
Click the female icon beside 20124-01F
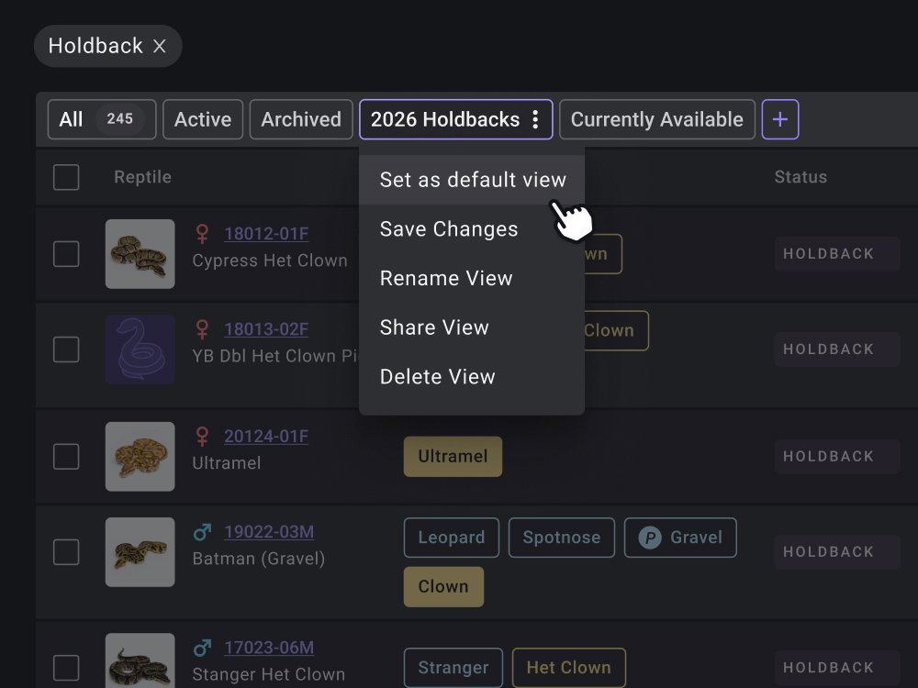pyautogui.click(x=203, y=437)
